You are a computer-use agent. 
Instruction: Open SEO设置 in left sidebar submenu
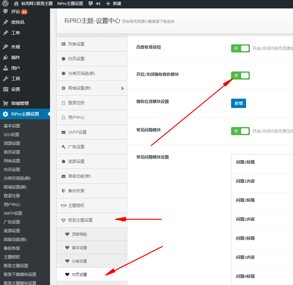(12, 135)
